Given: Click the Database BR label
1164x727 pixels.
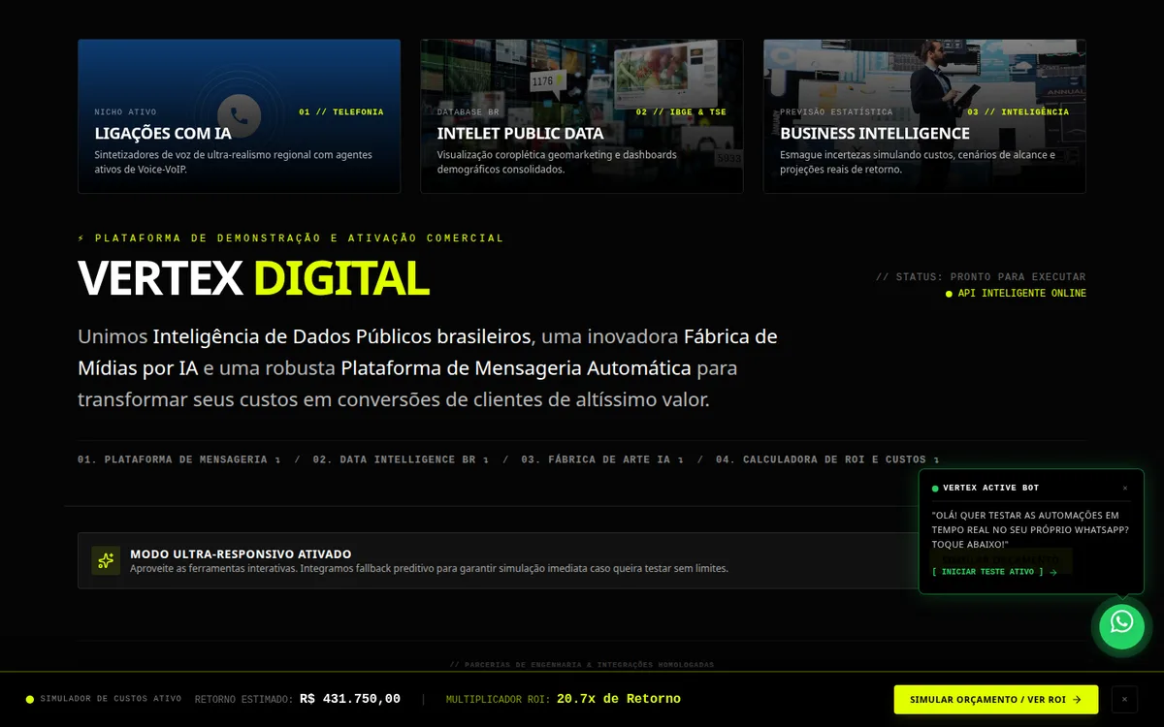Looking at the screenshot, I should [x=469, y=112].
